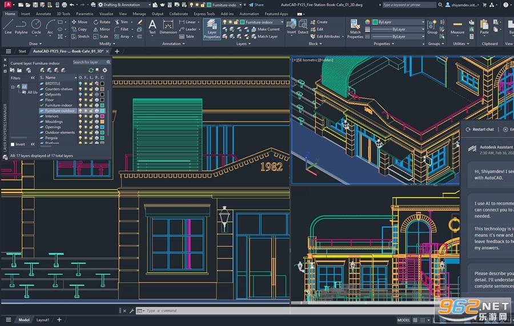Collapse the All filter tree node

(x=13, y=87)
